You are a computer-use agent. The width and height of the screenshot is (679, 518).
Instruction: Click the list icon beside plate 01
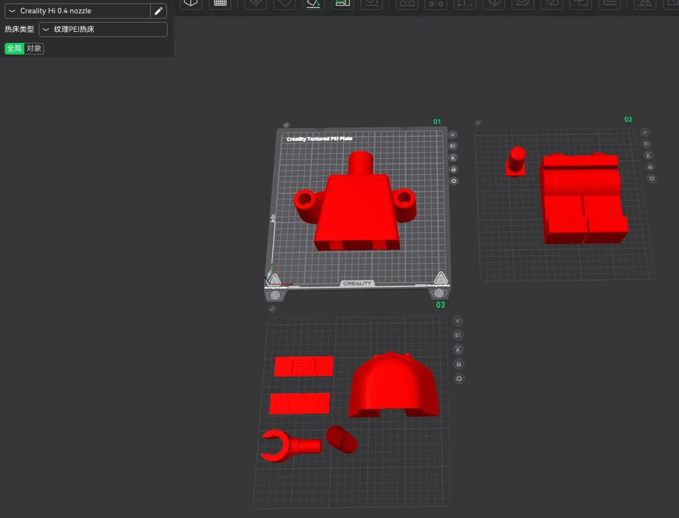pos(453,146)
